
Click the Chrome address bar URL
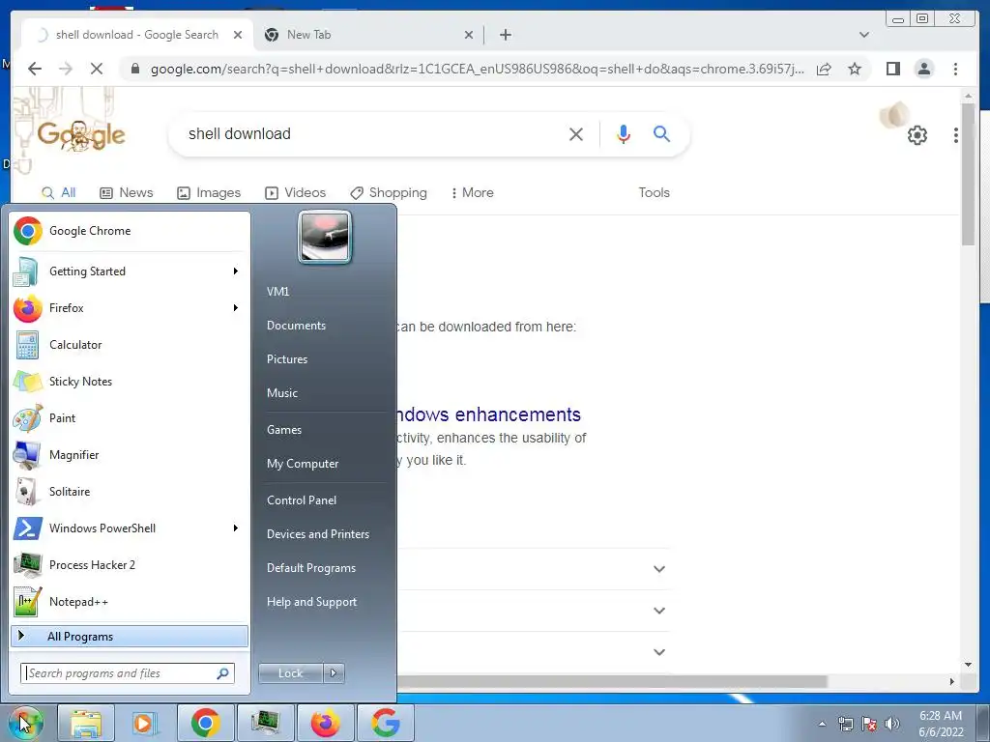[x=477, y=69]
